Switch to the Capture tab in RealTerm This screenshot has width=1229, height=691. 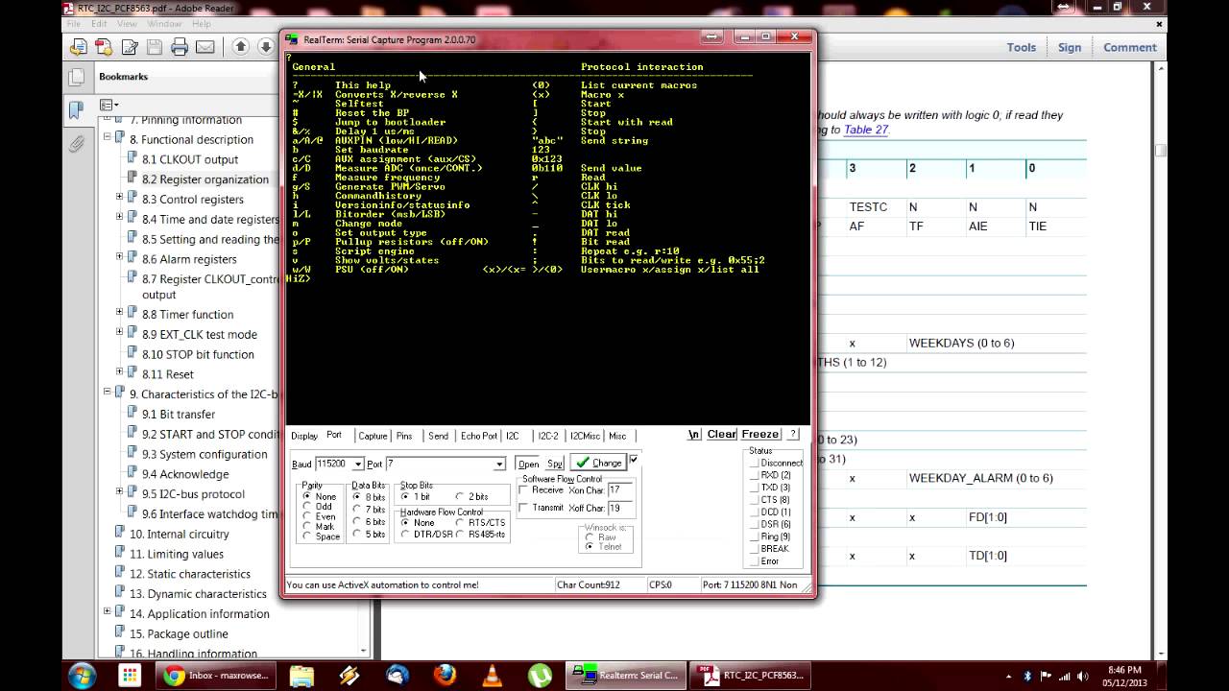pyautogui.click(x=373, y=436)
